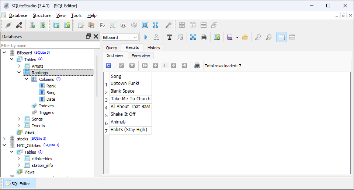Click the Import data arrows-inward icon

(145, 25)
